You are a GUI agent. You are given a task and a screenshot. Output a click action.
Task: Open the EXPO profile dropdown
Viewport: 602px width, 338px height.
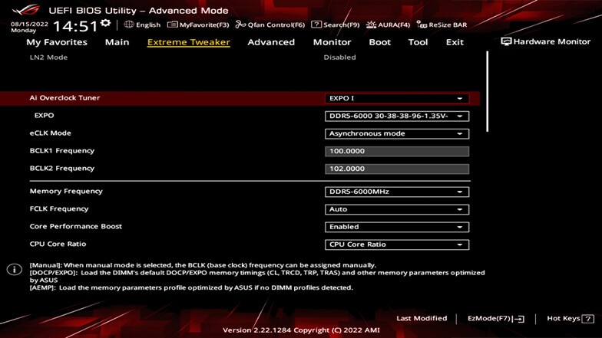[396, 116]
